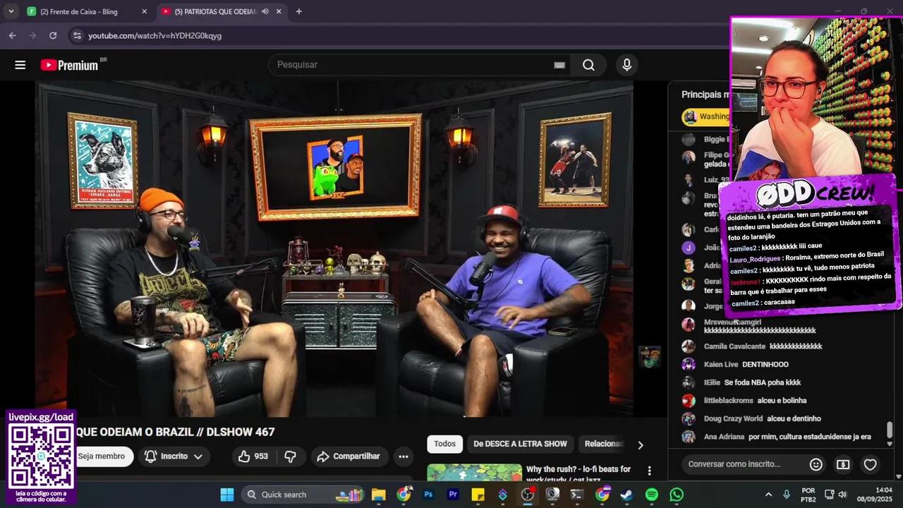This screenshot has width=903, height=508.
Task: Select the Todos filter chip
Action: pos(444,444)
